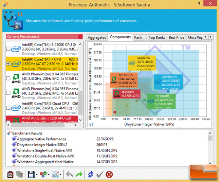Click processor list scroll down arrow
Viewport: 219px width, 182px height.
[80, 120]
